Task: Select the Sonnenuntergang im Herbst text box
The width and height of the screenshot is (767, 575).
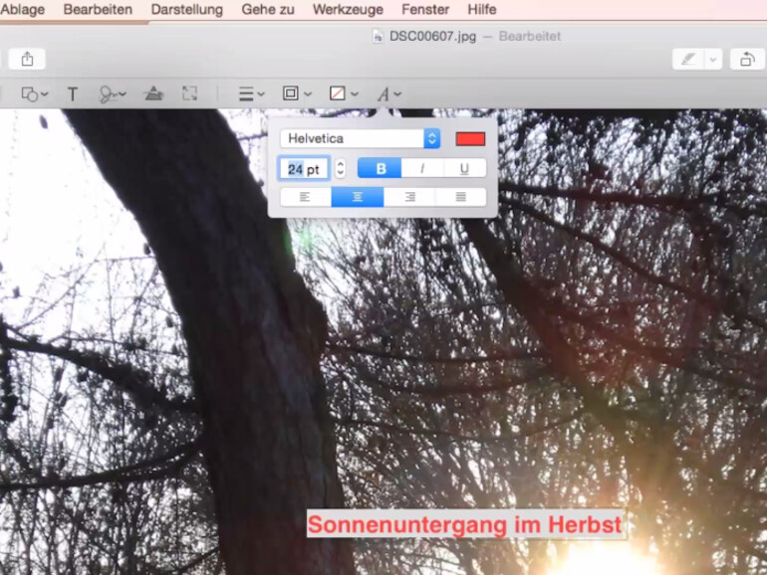Action: (465, 524)
